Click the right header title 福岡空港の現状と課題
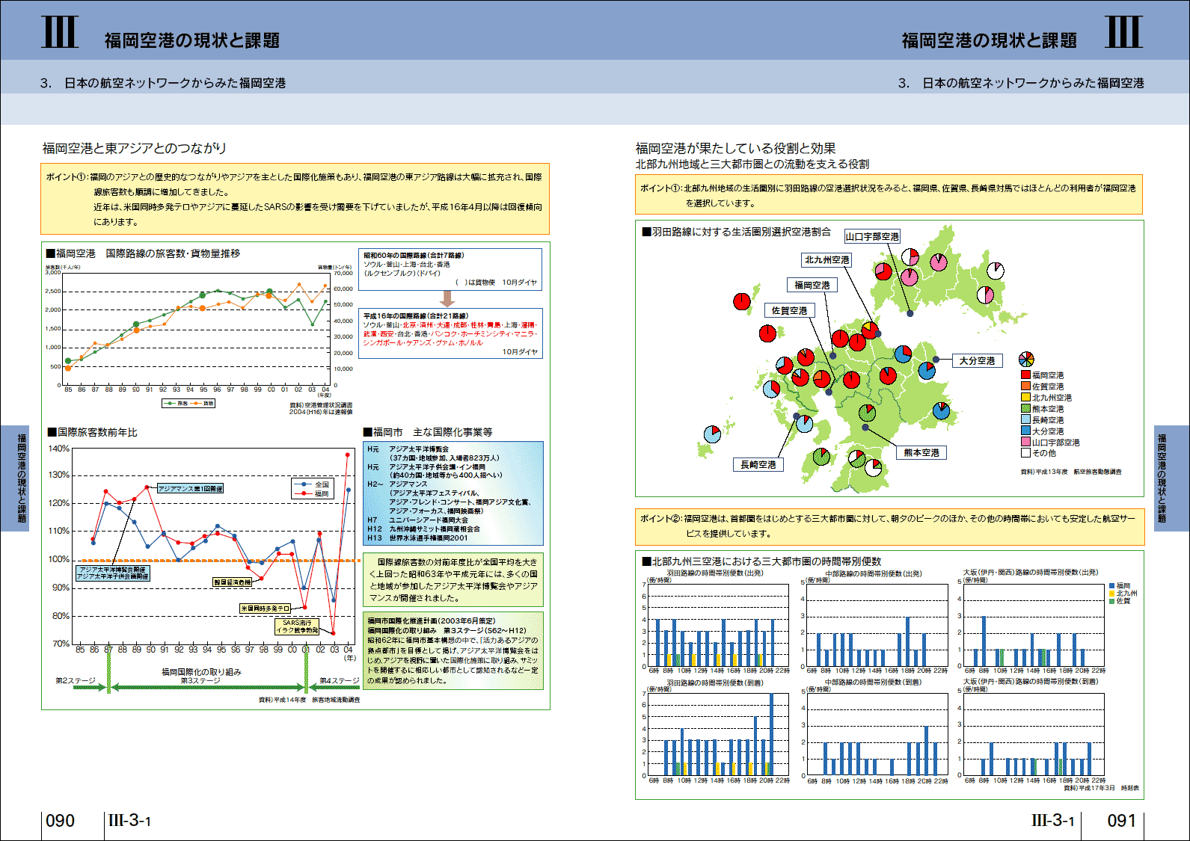 tap(990, 40)
